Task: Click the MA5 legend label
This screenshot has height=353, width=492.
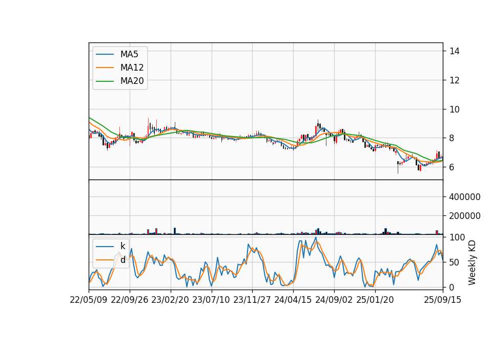Action: 129,54
